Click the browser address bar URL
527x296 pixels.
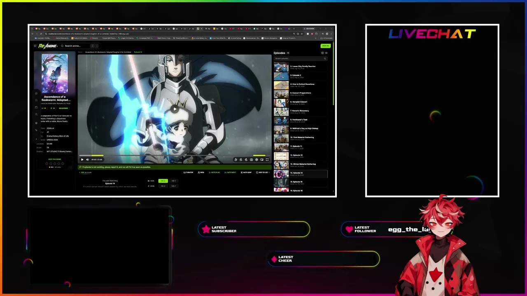point(89,34)
